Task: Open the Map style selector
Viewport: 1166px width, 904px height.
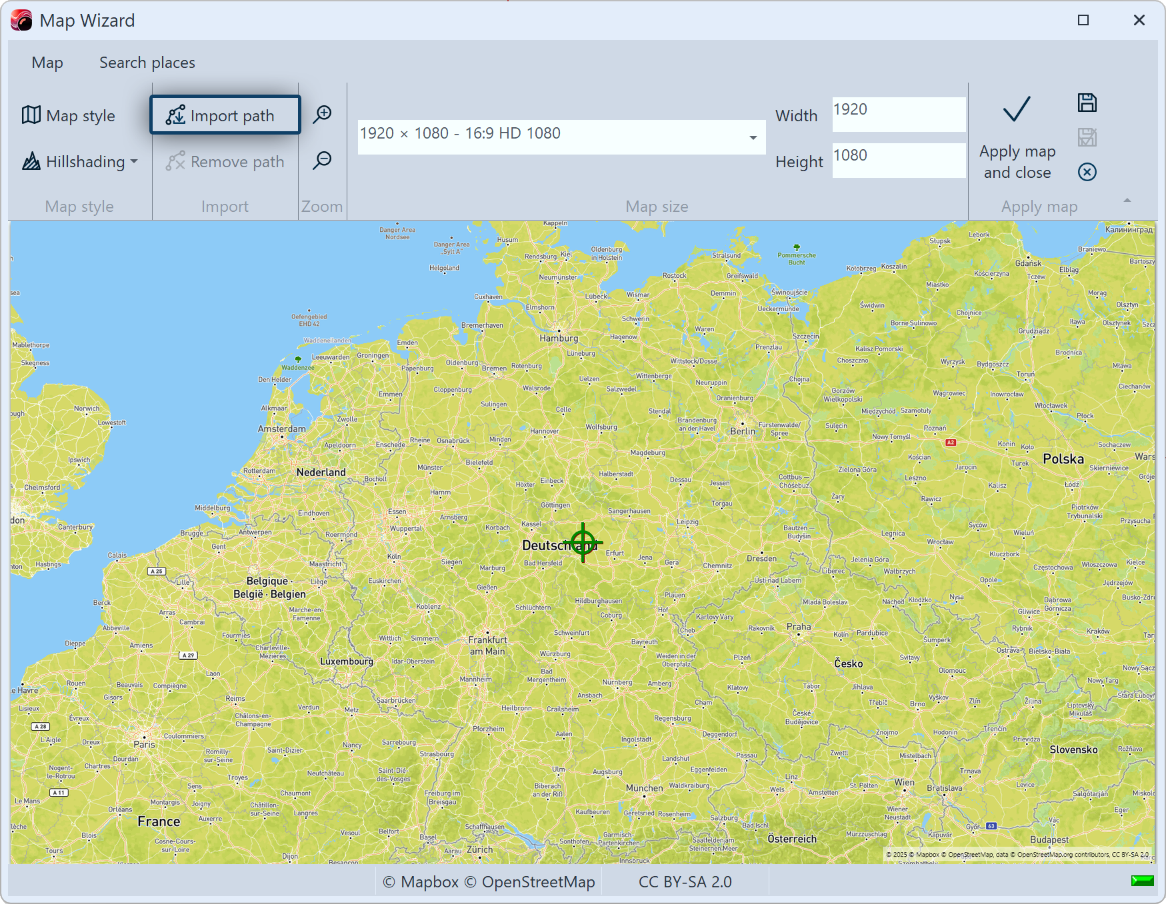Action: pyautogui.click(x=69, y=116)
